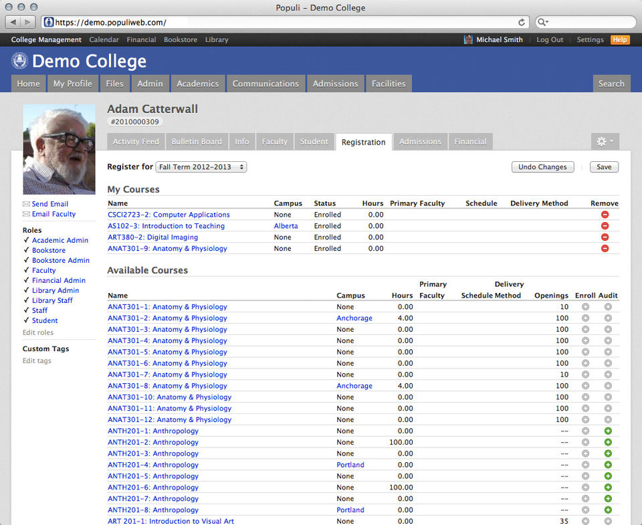This screenshot has width=642, height=525.
Task: Click Enroll icon for ANTH201-1
Action: (586, 431)
